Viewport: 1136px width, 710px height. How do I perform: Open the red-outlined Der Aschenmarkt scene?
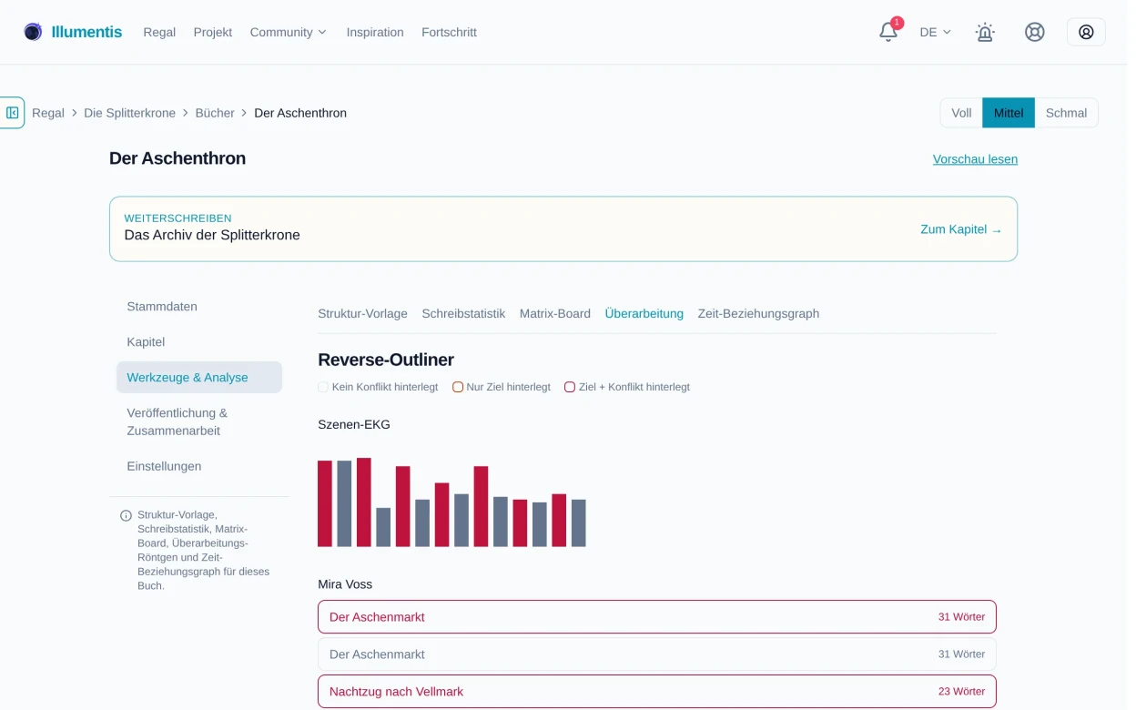click(657, 617)
